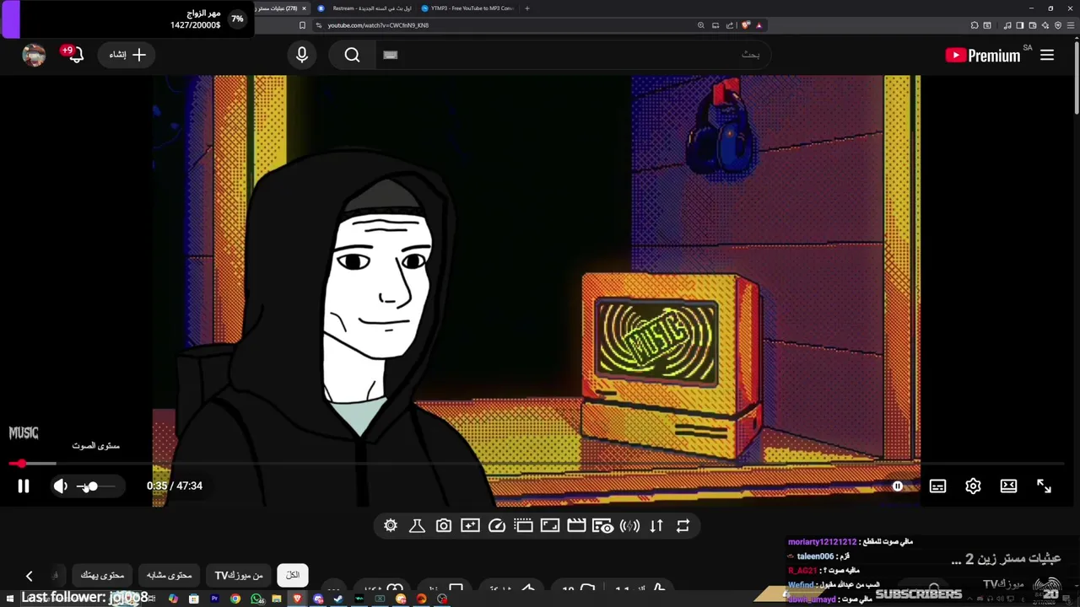Open Brave Rewards triangle icon
Viewport: 1080px width, 607px height.
759,25
